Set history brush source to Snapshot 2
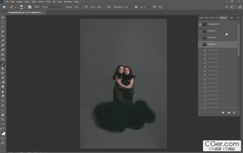The width and height of the screenshot is (243, 153). click(200, 37)
